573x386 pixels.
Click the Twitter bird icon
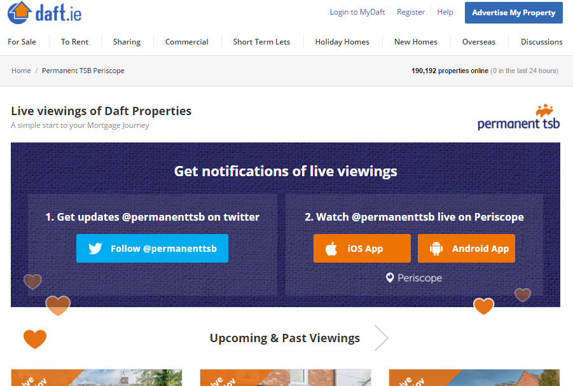pos(95,249)
